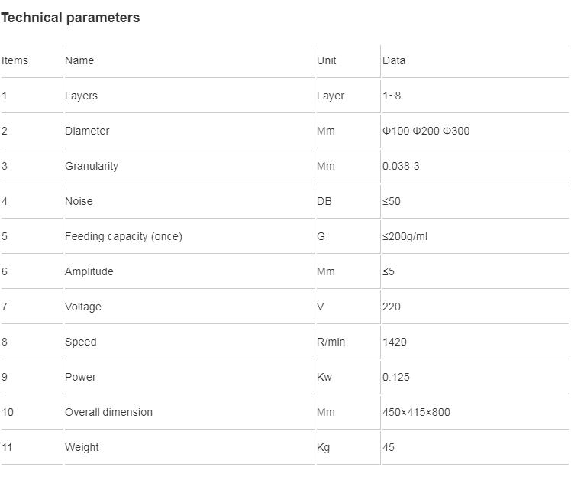This screenshot has height=490, width=571.
Task: Click the Technical parameters heading
Action: coord(70,18)
